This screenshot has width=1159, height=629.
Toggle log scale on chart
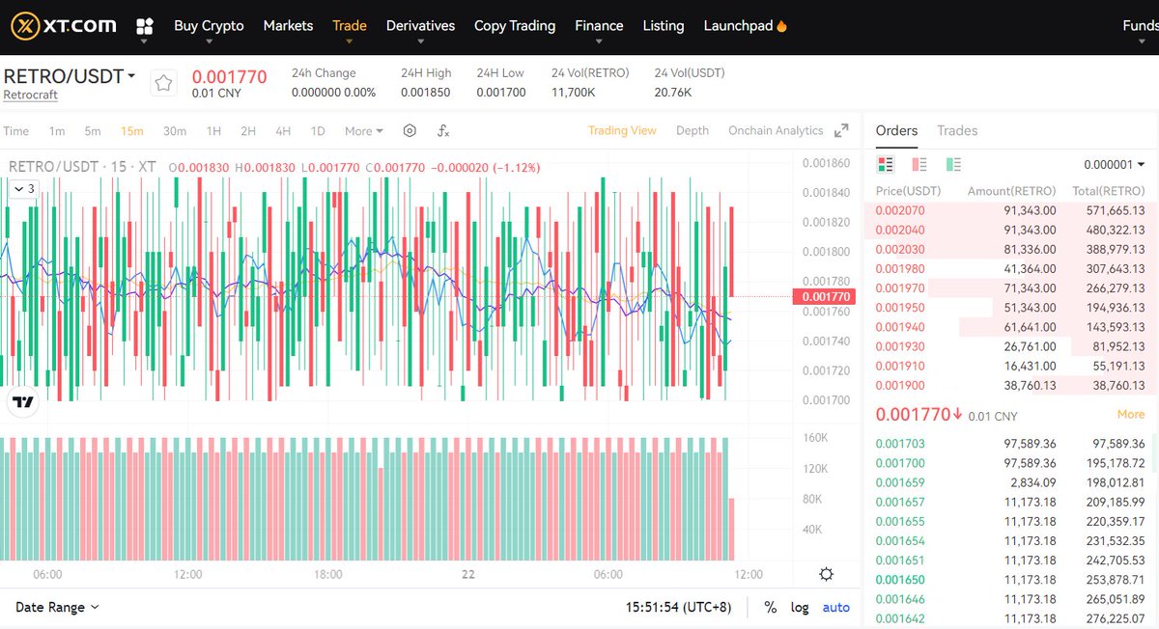800,608
